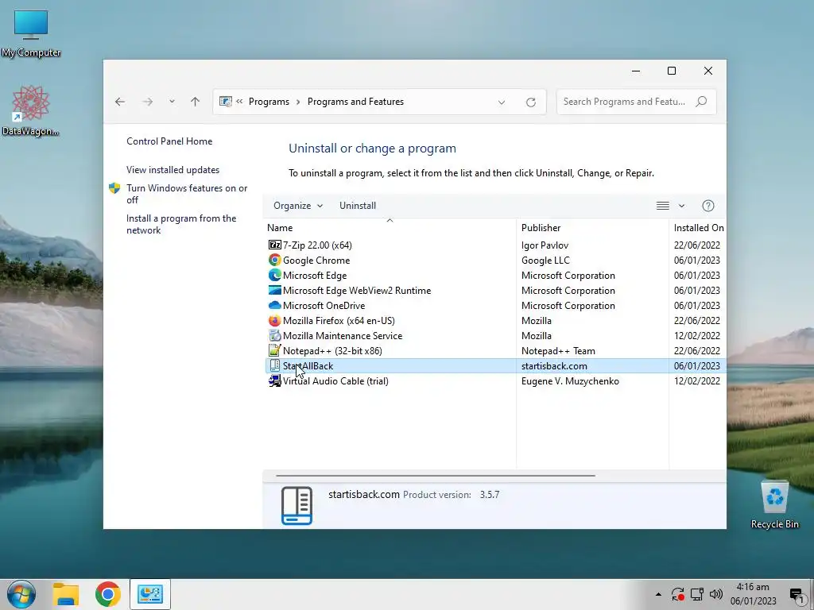814x610 pixels.
Task: Open View installed updates link
Action: [172, 170]
